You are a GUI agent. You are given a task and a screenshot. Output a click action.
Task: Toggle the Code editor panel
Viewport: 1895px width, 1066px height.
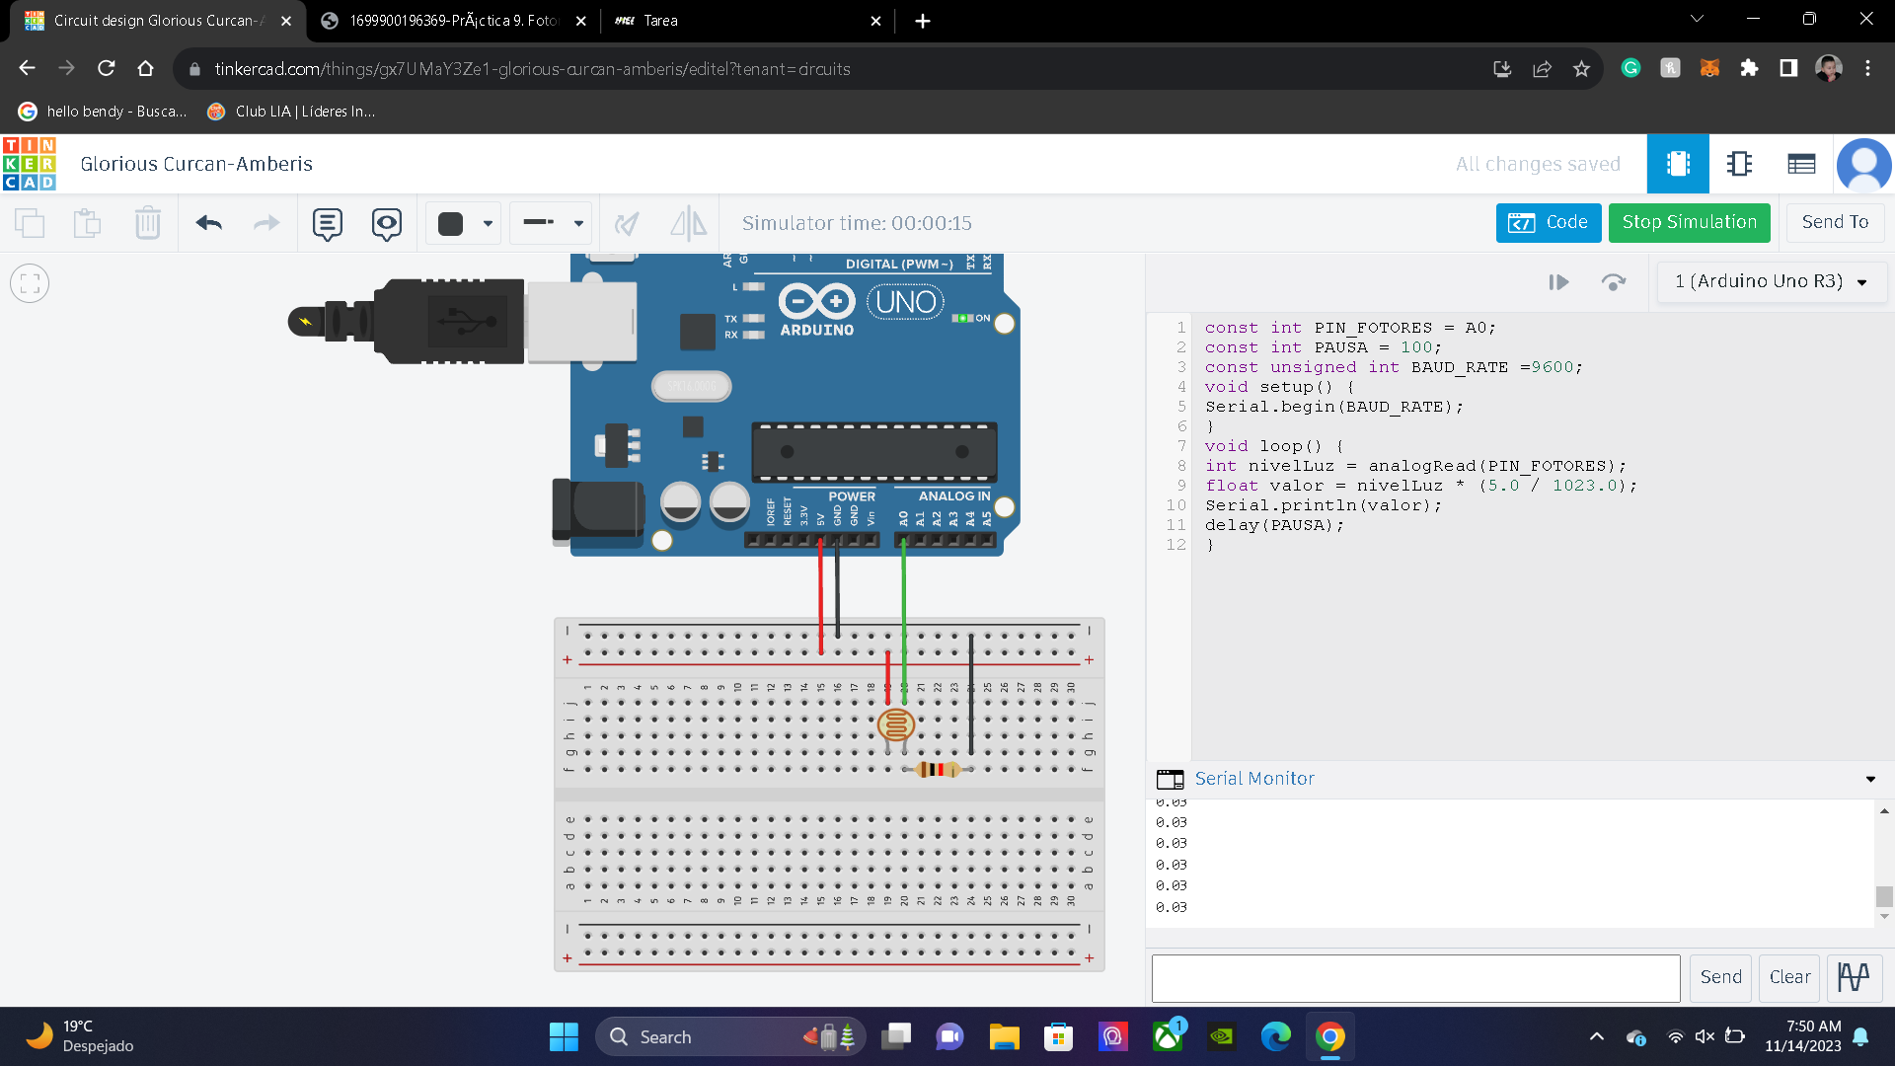click(1548, 223)
